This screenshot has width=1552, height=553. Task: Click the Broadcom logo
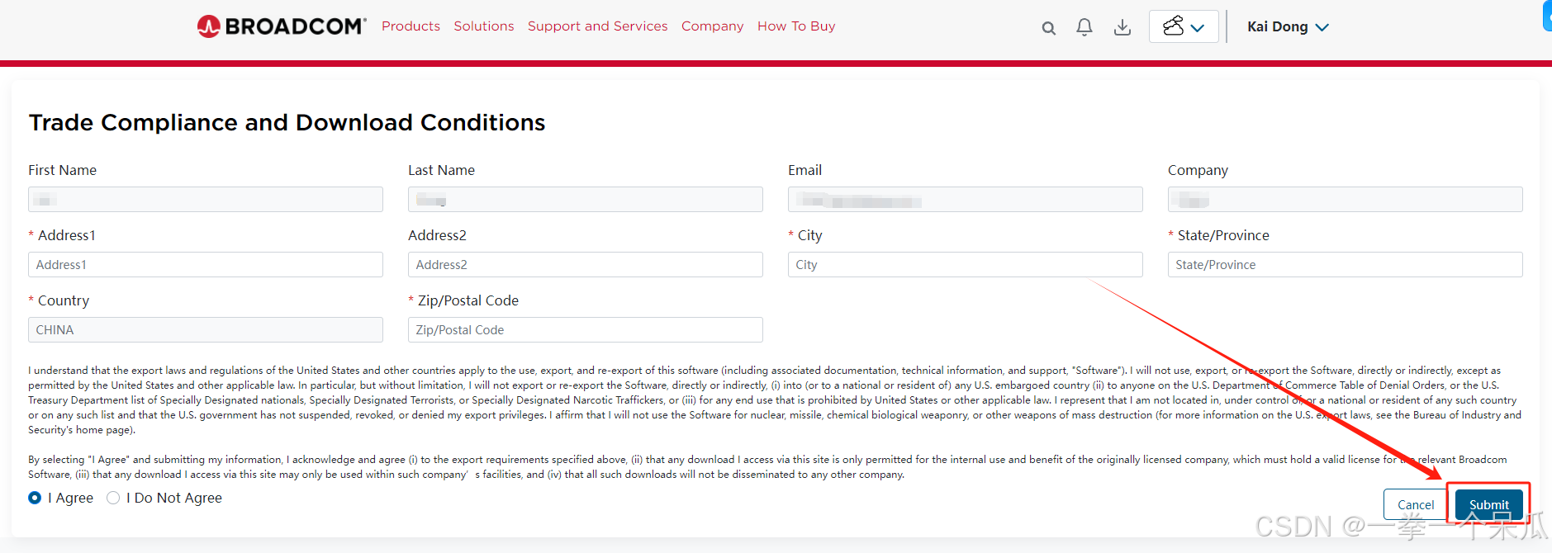point(282,26)
